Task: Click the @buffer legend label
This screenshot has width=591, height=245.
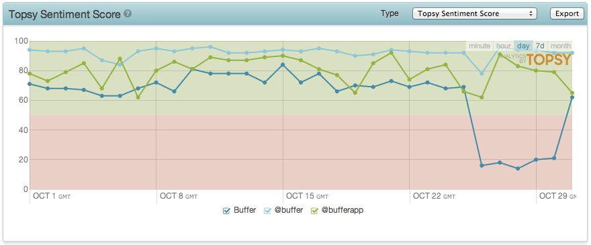Action: click(x=289, y=210)
